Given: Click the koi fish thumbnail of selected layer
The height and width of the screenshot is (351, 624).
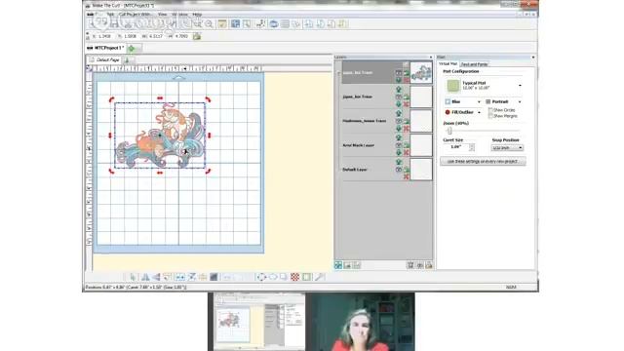Looking at the screenshot, I should point(421,72).
